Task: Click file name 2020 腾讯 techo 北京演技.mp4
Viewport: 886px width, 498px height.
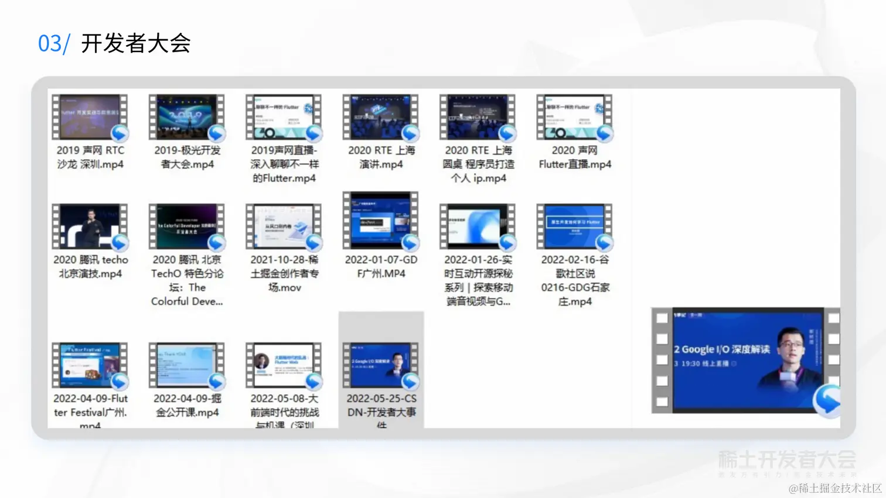Action: click(90, 266)
